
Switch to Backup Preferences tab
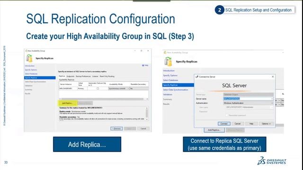click(x=83, y=76)
